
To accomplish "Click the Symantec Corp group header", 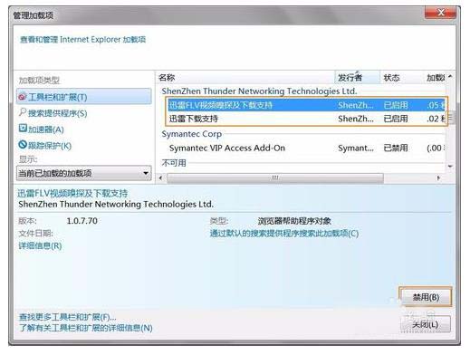I will 192,134.
